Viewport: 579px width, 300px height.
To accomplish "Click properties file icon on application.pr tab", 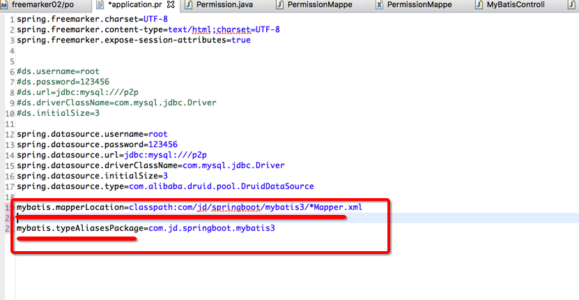I will 100,5.
